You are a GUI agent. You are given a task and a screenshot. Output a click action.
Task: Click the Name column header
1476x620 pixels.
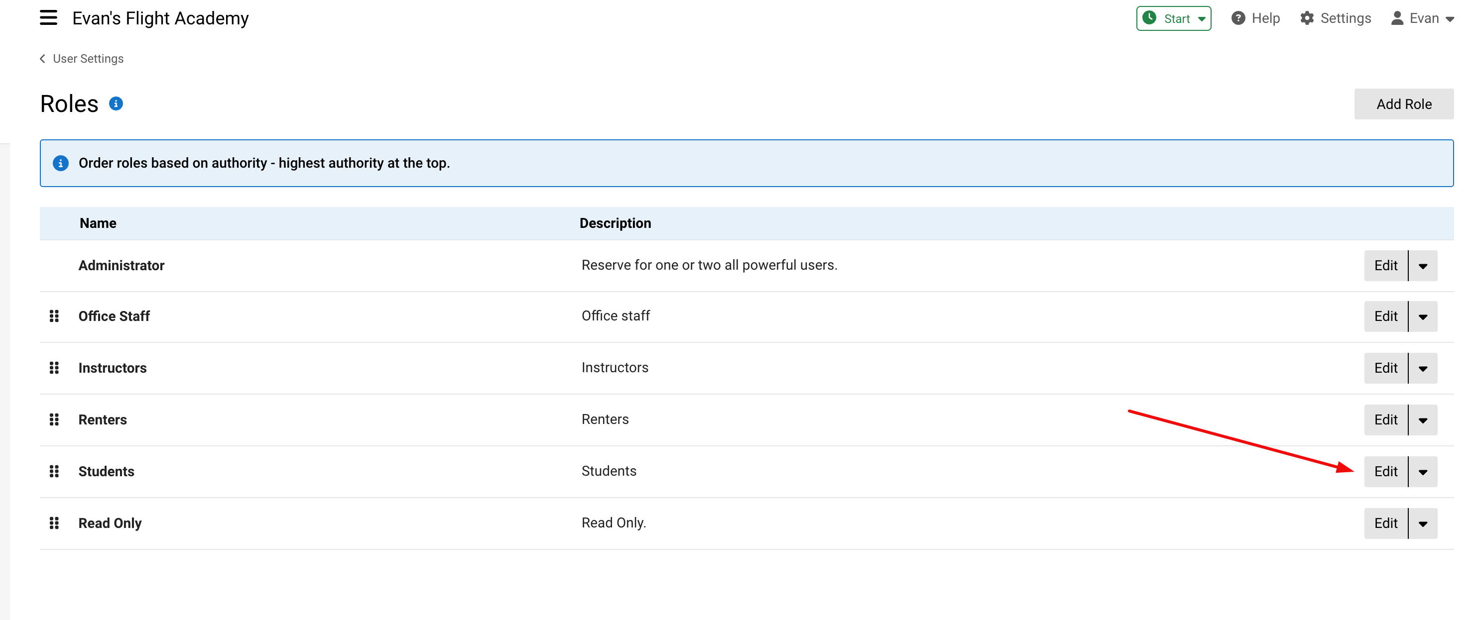pos(98,223)
